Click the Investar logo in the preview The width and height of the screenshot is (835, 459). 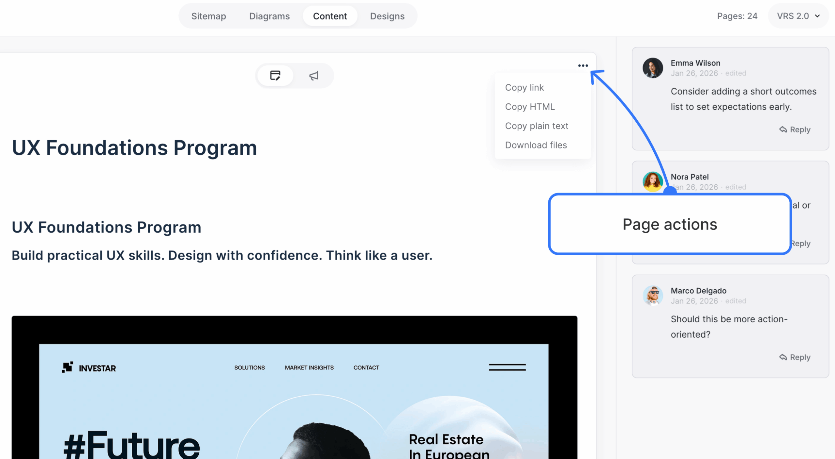89,368
